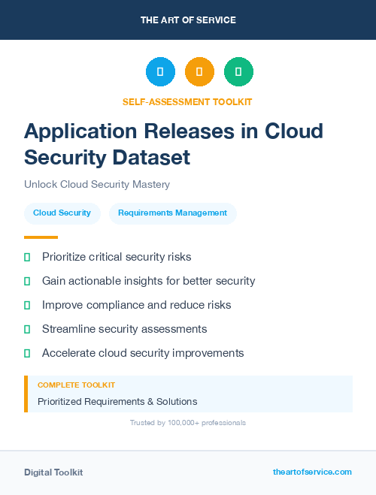Click bullet icon beside 'Accelerate cloud security improvements'
Viewport: 376px width, 495px height.
pos(27,353)
